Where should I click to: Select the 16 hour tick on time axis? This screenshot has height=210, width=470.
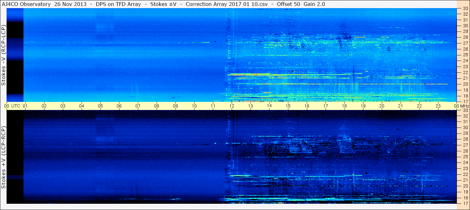coord(307,106)
